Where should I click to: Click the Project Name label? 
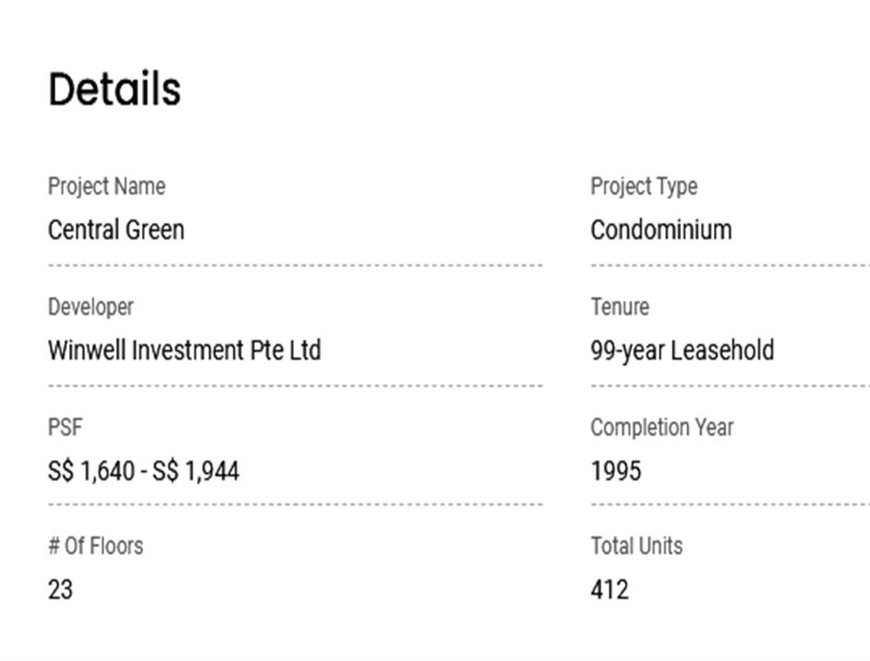[x=106, y=186]
